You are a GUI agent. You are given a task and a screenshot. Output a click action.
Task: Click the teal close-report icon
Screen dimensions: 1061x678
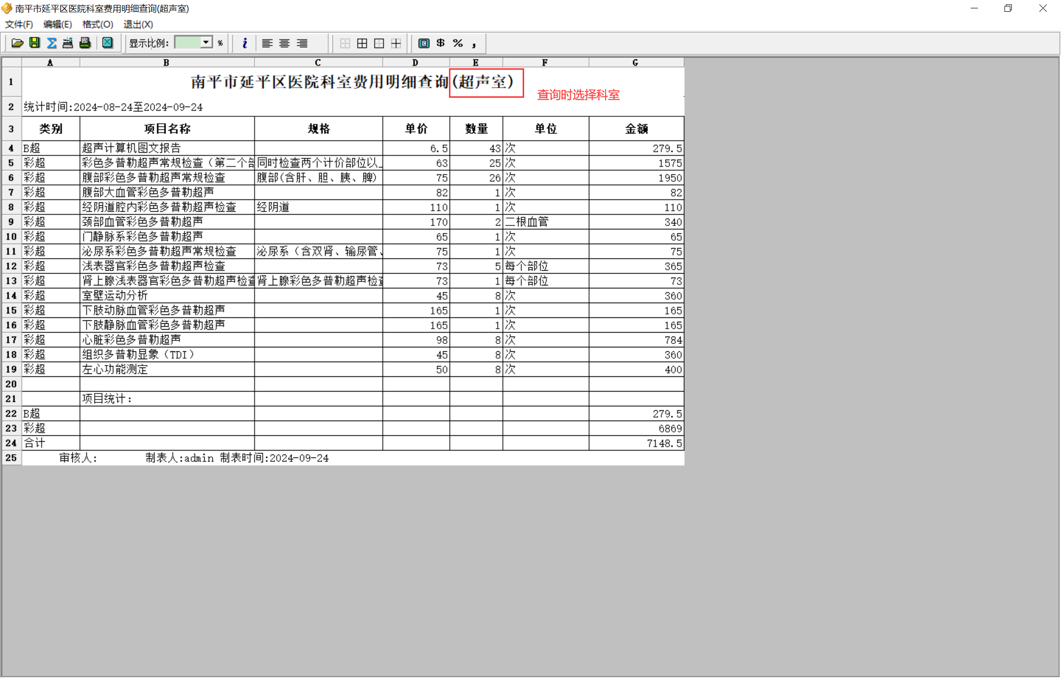click(108, 43)
